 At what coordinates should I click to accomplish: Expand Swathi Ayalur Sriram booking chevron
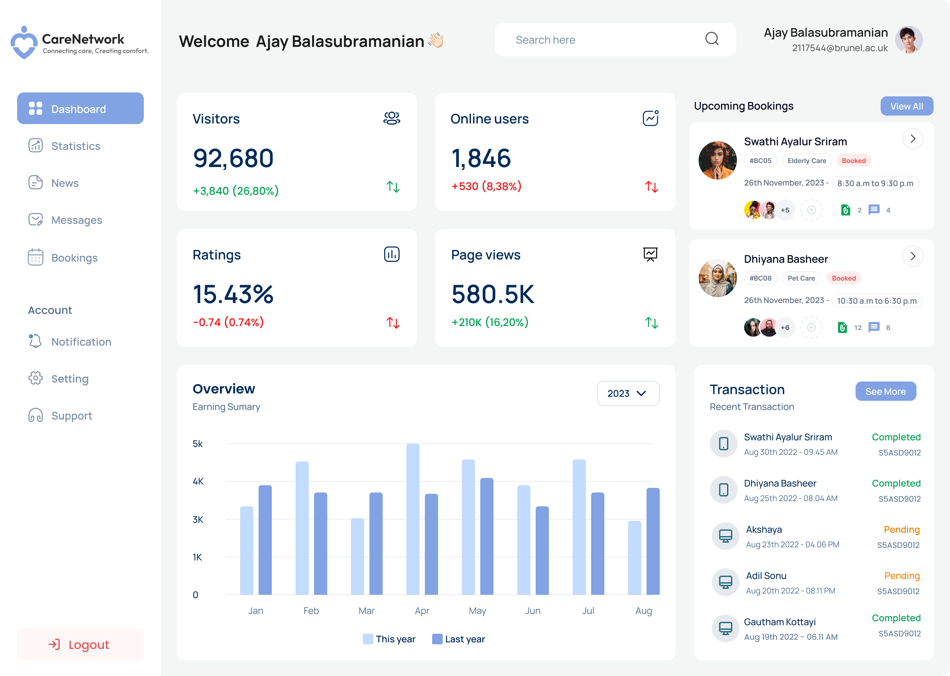point(913,139)
